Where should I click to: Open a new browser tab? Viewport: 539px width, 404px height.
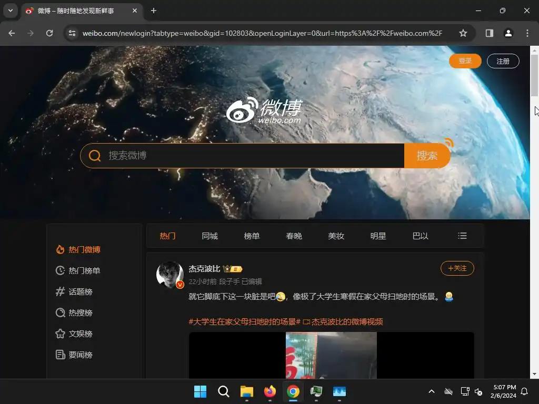point(154,11)
